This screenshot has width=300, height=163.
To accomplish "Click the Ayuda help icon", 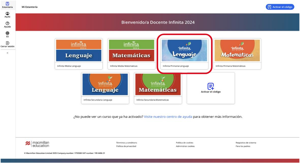I will click(7, 24).
